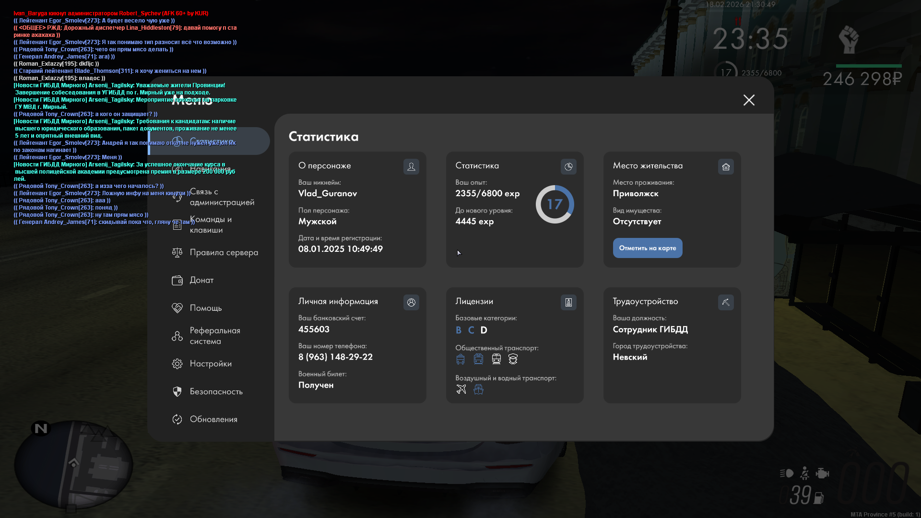Click the pickaxe icon in Трудоустройство card
Screen dimensions: 921x518
click(726, 303)
